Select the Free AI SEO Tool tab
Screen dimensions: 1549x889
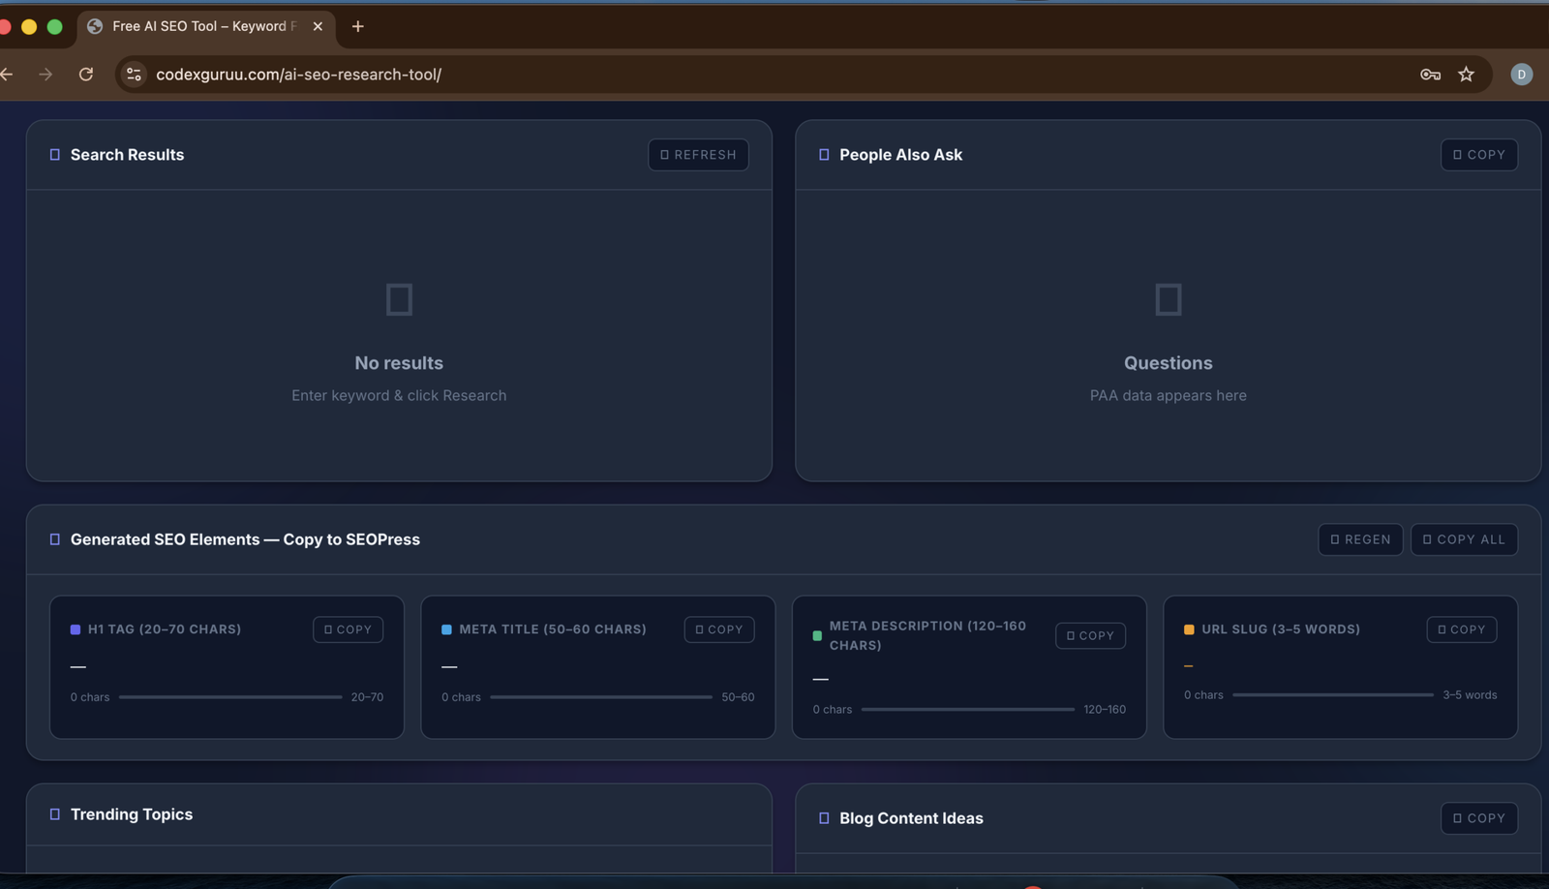click(x=205, y=27)
